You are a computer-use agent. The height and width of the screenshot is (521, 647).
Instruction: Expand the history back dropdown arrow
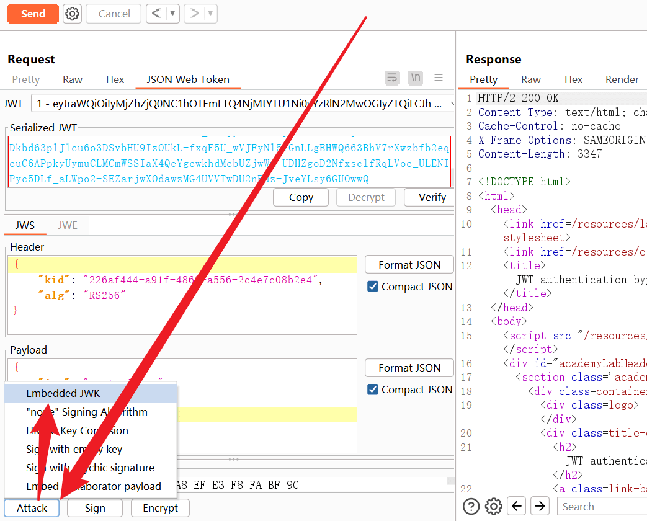[172, 14]
